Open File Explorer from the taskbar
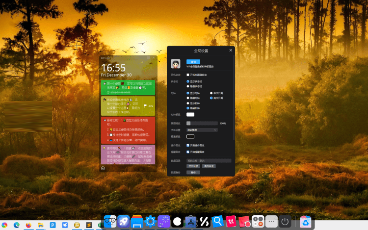 41,225
